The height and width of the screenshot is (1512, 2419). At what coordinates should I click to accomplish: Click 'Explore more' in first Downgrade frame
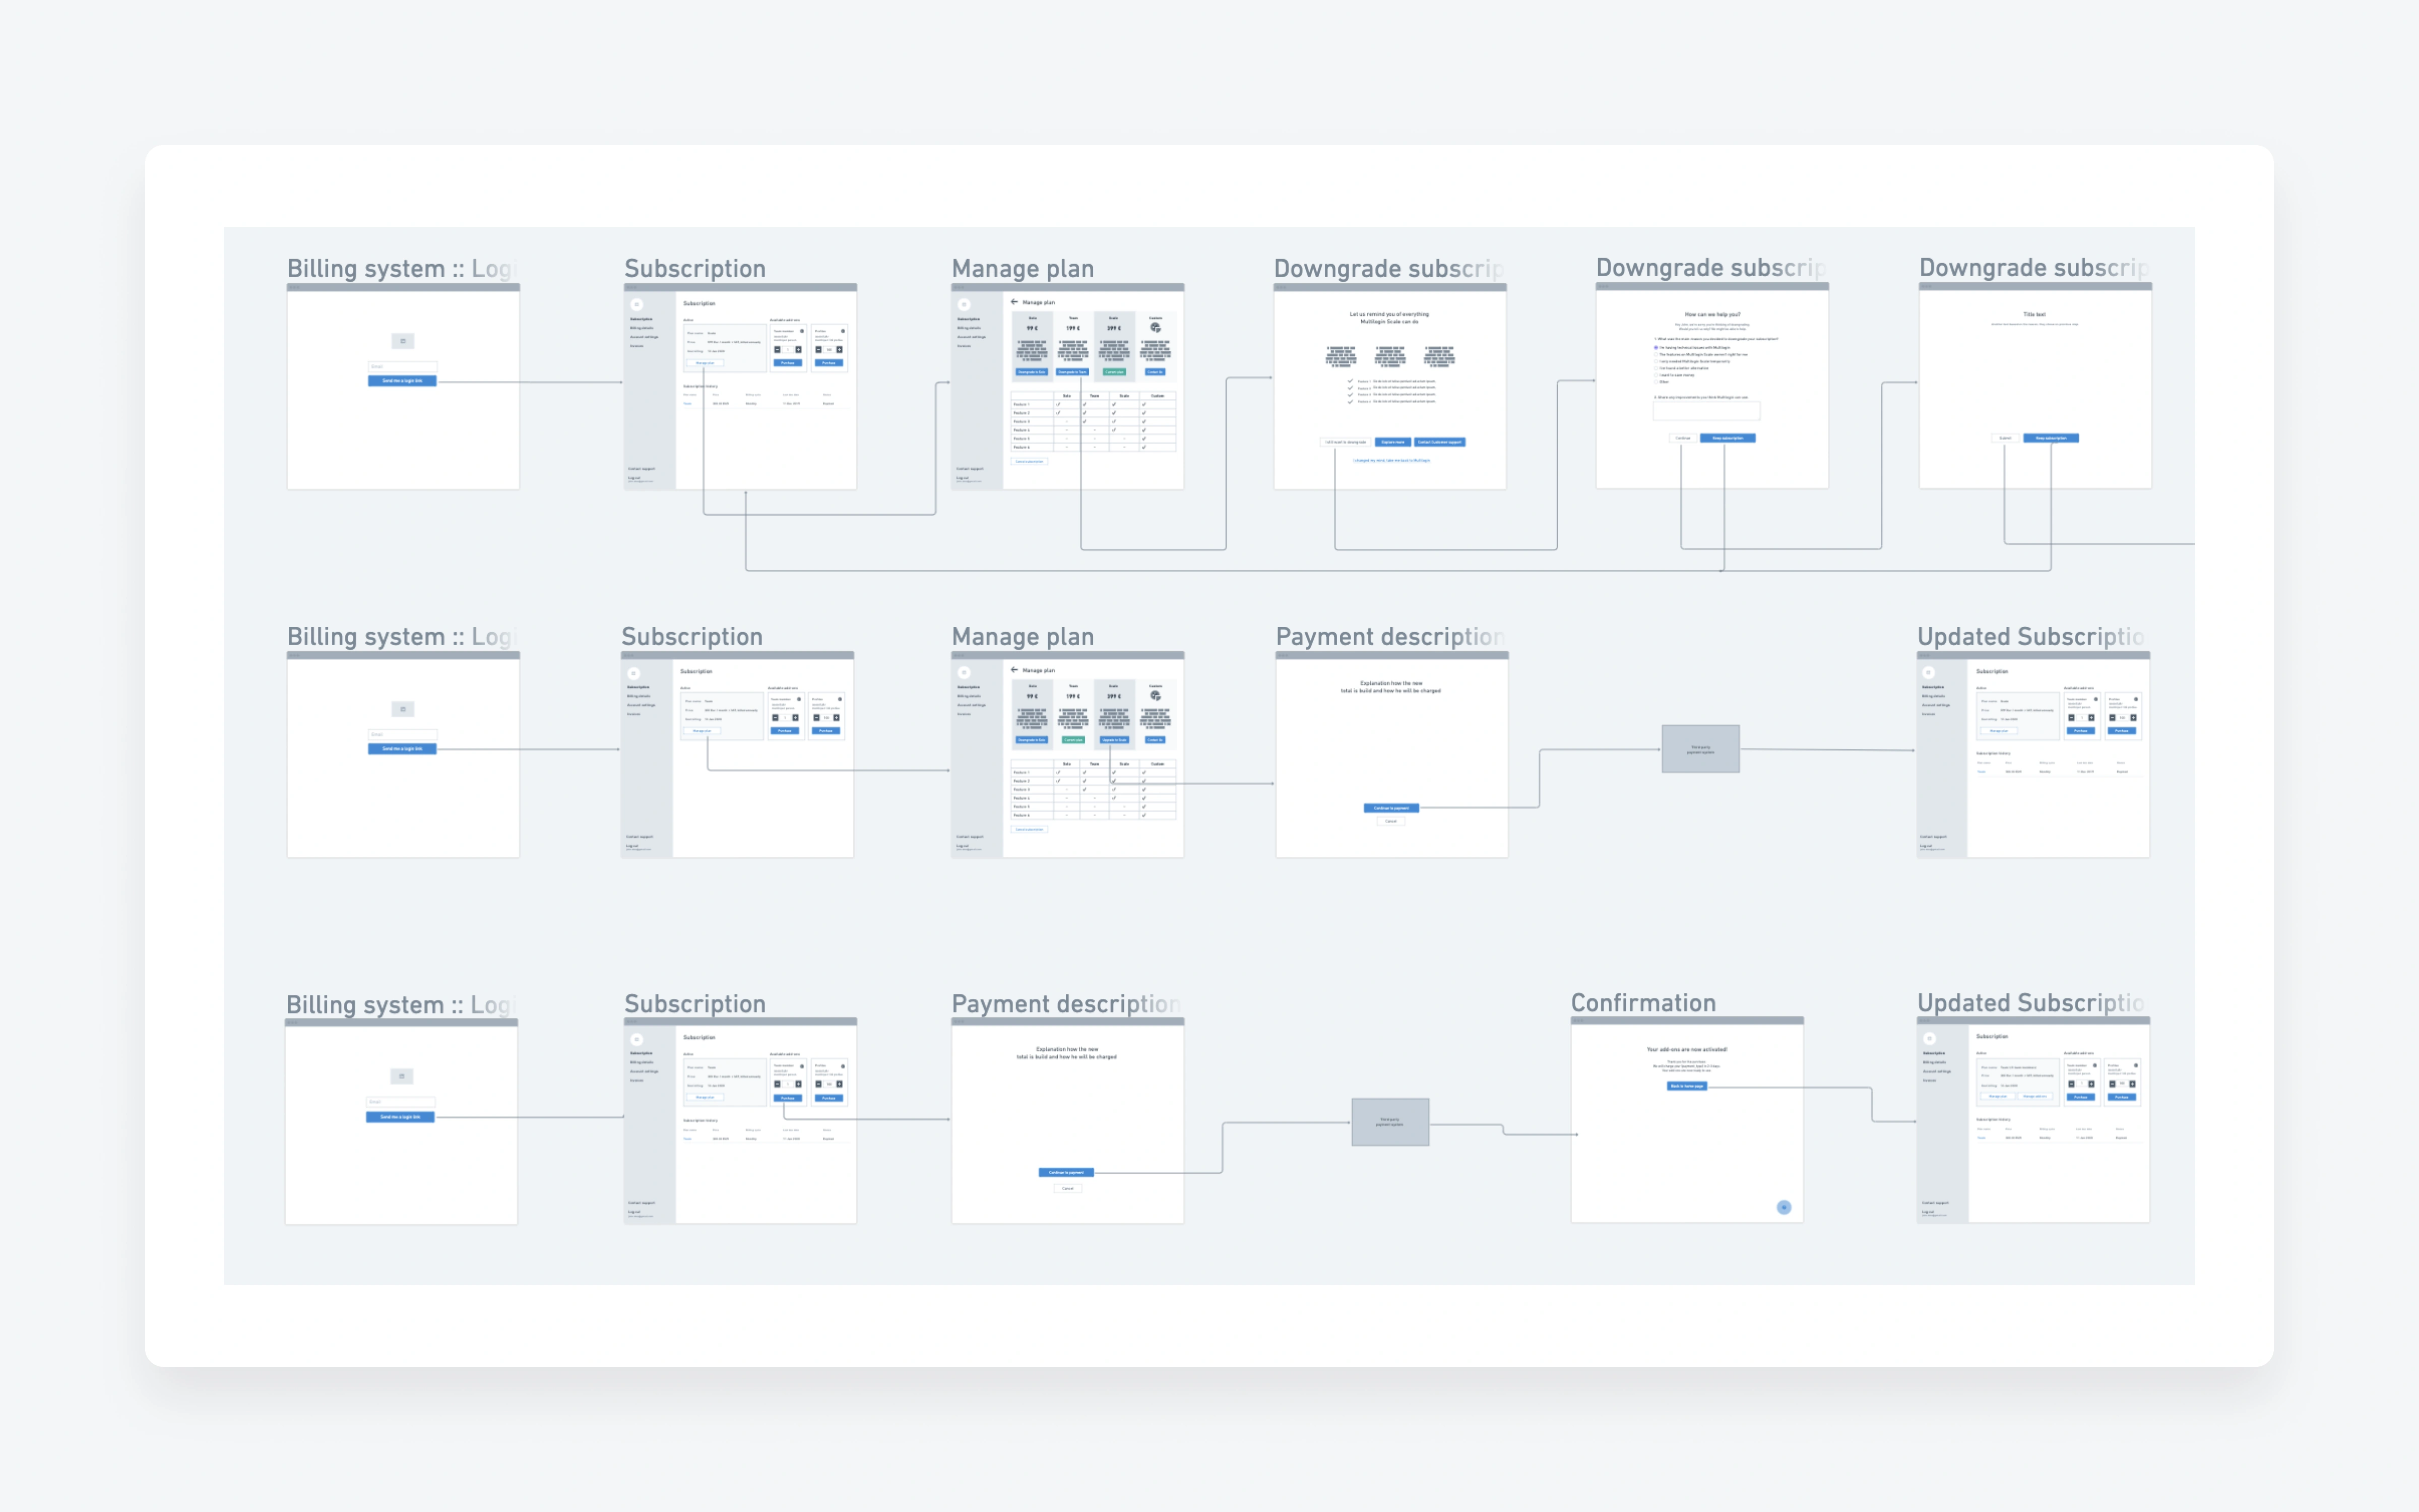[x=1392, y=442]
